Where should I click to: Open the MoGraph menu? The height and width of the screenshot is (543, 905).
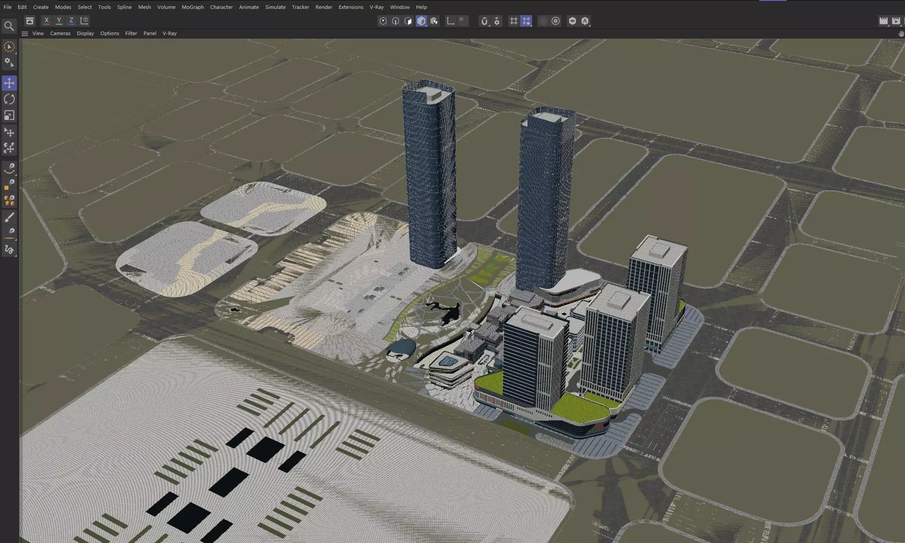[193, 7]
